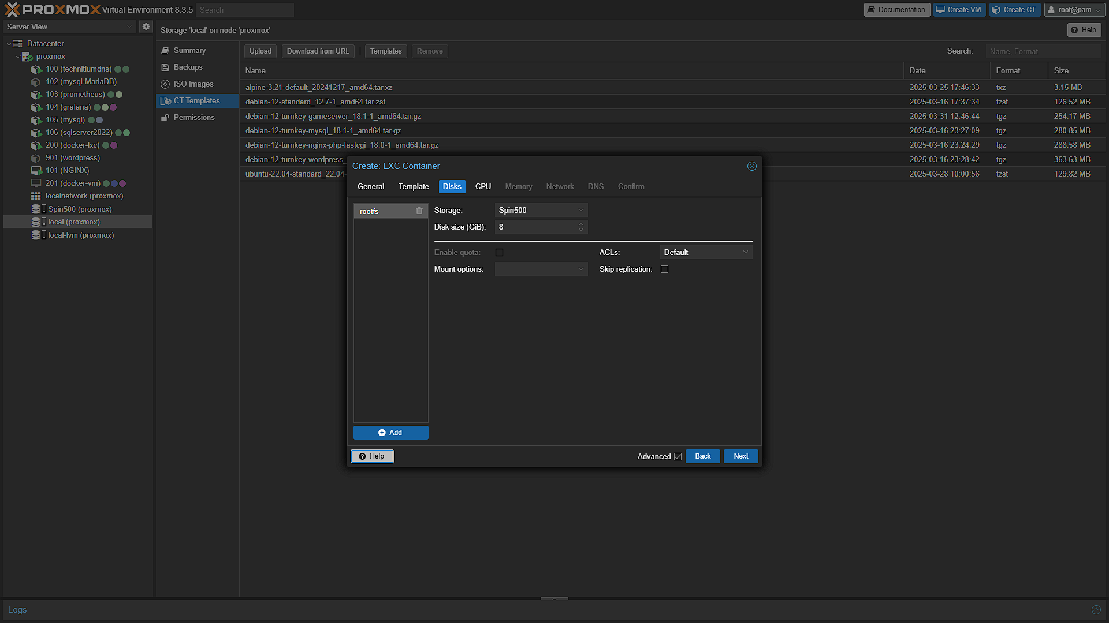Close the Create LXC Container dialog

[x=751, y=166]
